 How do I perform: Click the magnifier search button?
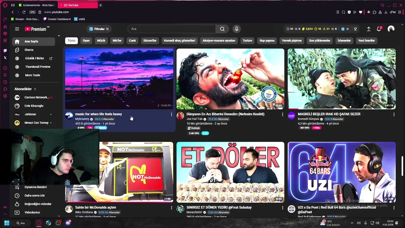pos(222,29)
